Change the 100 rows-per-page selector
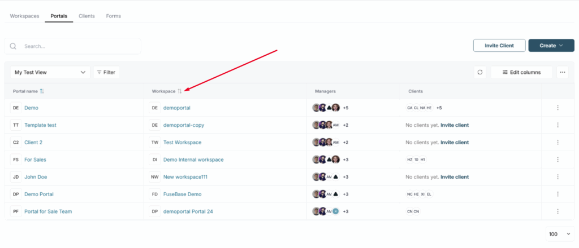This screenshot has width=579, height=248. (559, 234)
